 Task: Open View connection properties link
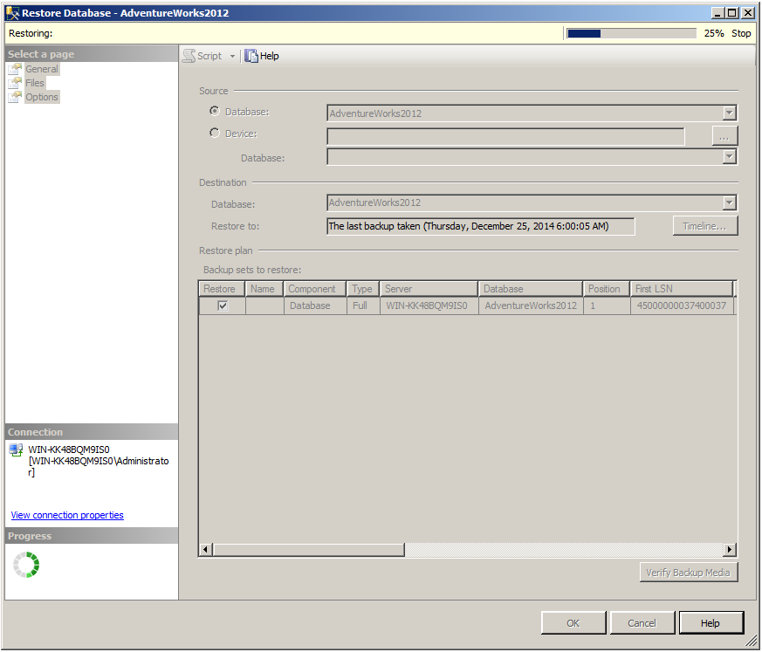[x=67, y=515]
